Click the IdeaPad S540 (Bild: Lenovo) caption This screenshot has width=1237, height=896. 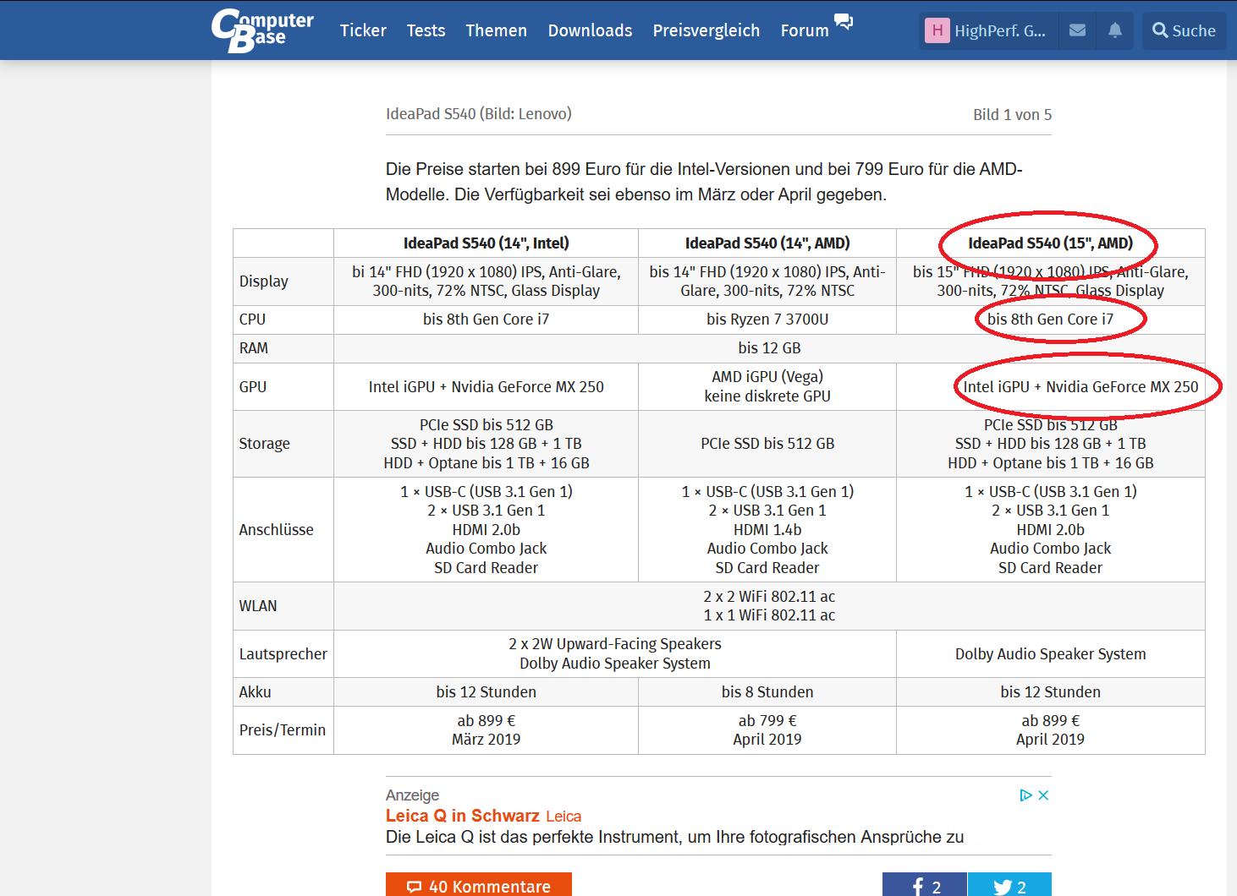pyautogui.click(x=479, y=114)
